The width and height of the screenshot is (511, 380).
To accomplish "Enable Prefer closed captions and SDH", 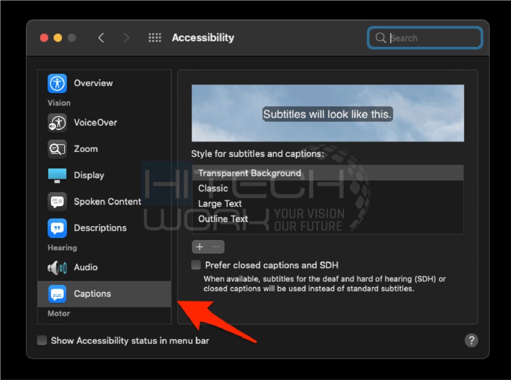I will 196,265.
